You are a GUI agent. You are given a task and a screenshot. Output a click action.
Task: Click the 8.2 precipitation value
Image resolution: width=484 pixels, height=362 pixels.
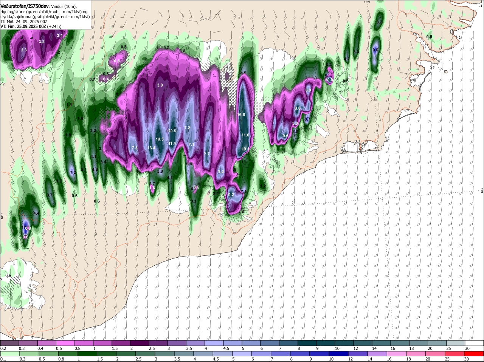pos(221,172)
